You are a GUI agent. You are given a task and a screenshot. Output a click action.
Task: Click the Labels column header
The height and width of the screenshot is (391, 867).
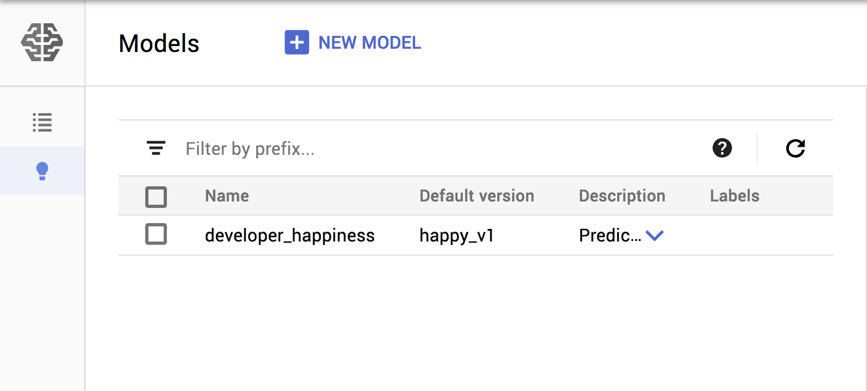(x=734, y=196)
